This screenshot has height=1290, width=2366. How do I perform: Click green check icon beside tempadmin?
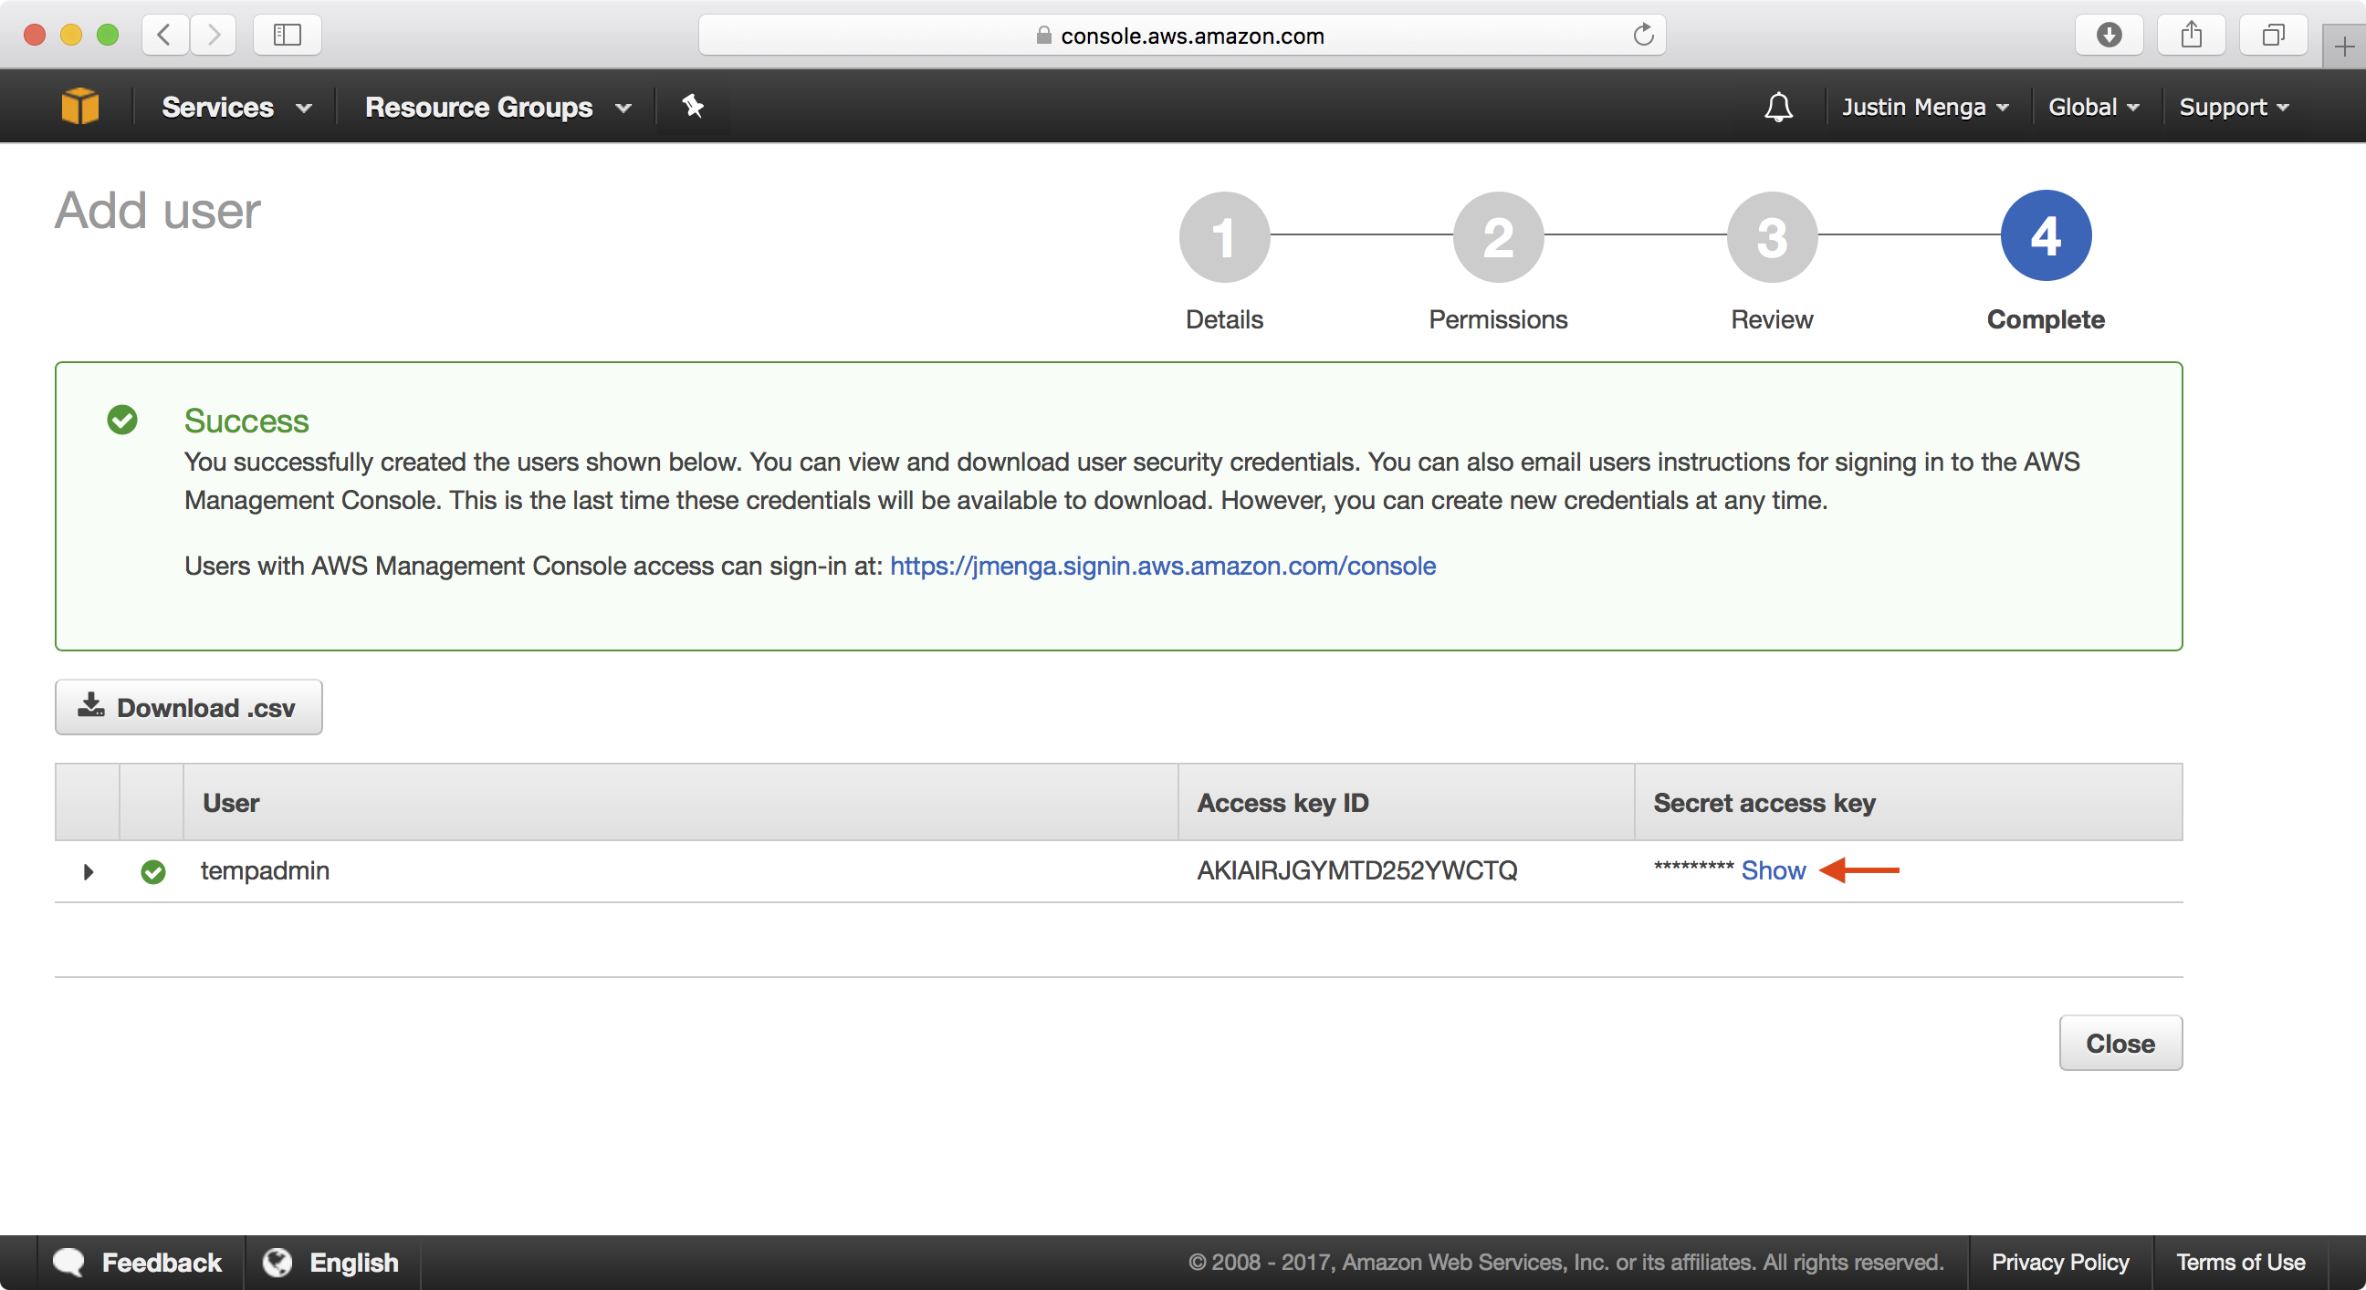153,871
